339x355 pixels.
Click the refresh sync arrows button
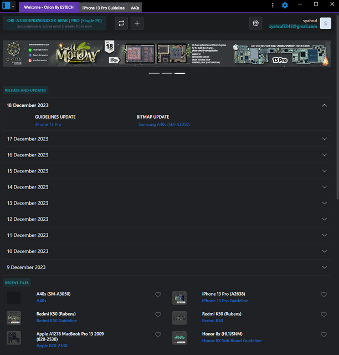click(x=121, y=23)
